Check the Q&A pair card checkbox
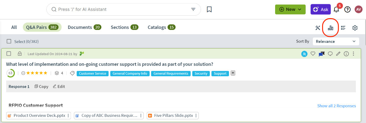366x123 pixels. point(9,54)
